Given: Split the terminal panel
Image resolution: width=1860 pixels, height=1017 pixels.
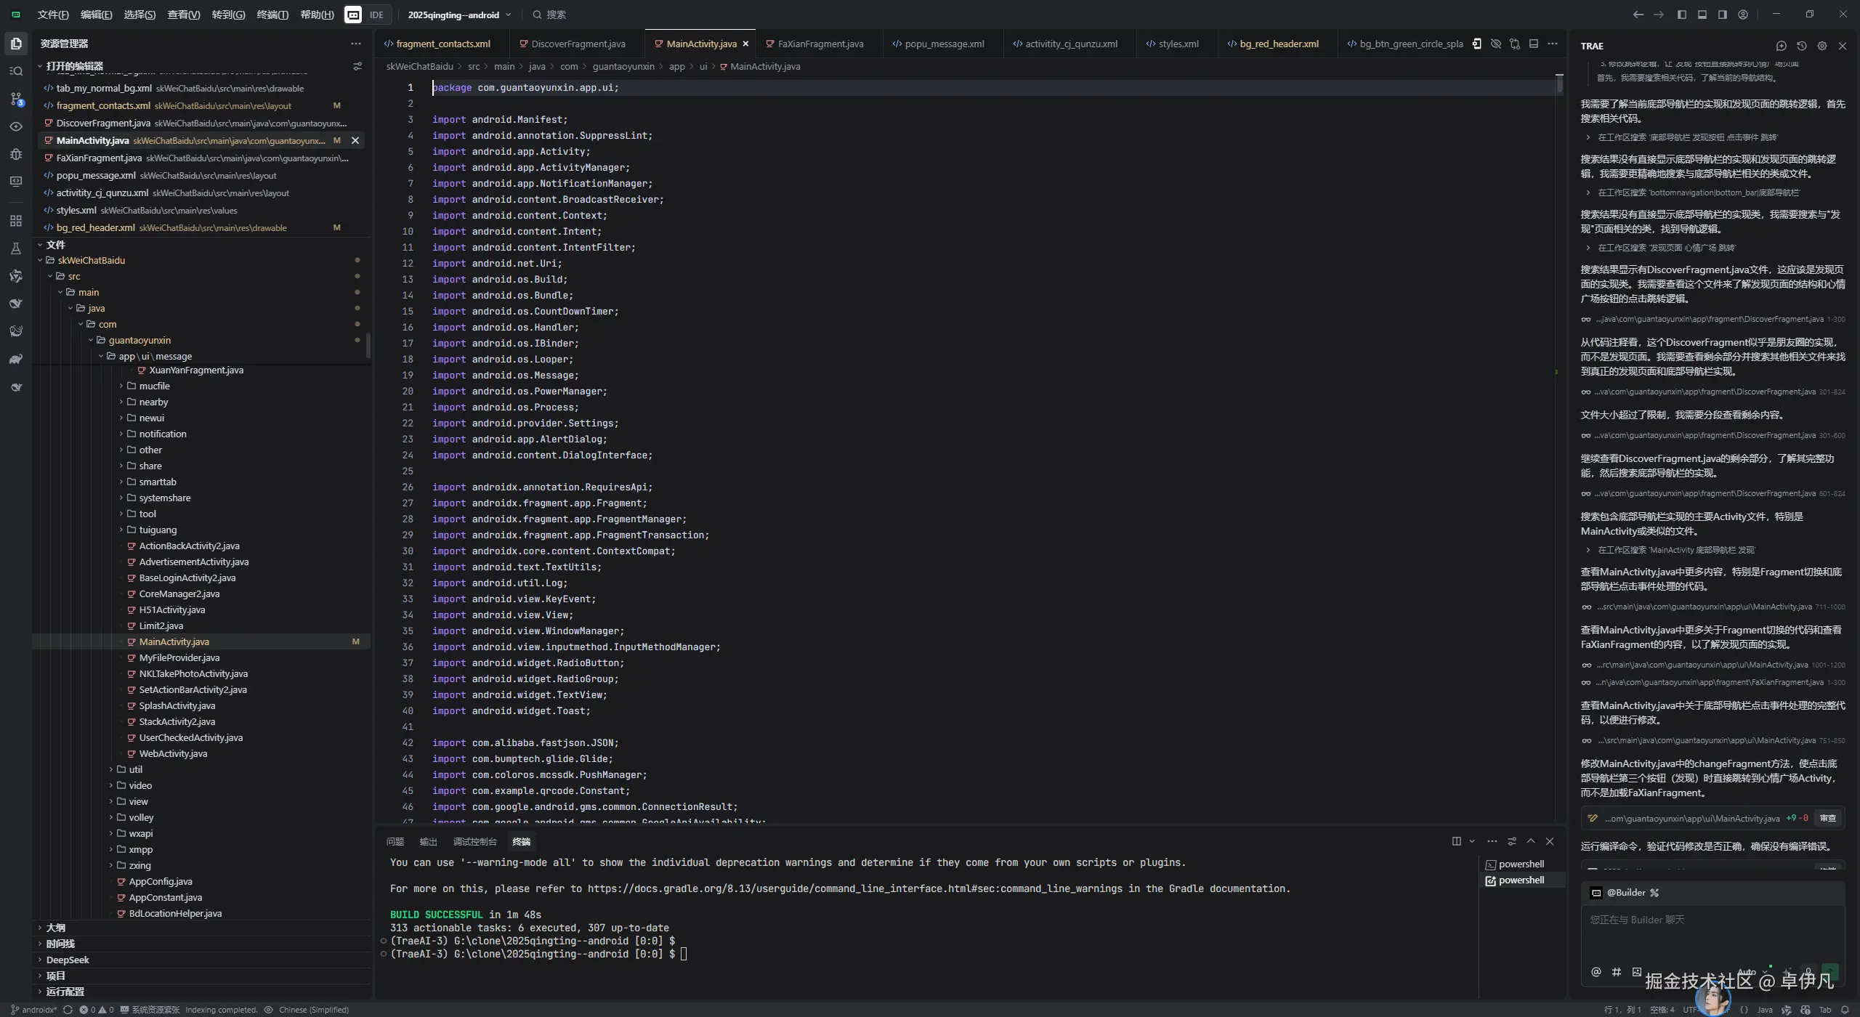Looking at the screenshot, I should point(1456,841).
